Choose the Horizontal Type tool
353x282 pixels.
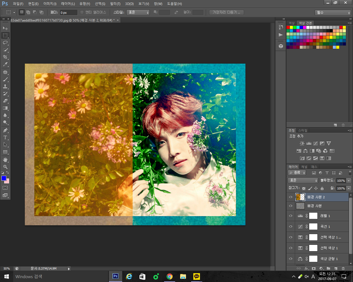click(5, 137)
